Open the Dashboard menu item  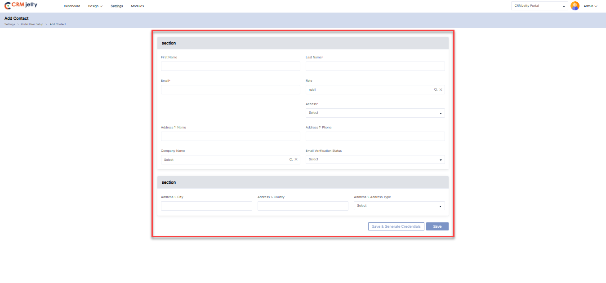72,6
